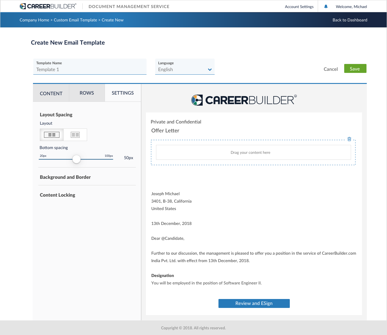The image size is (387, 335).
Task: Switch to the CONTENT tab
Action: coord(51,93)
